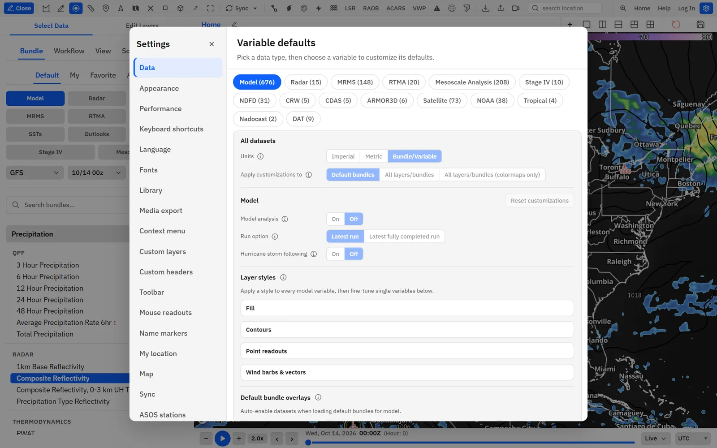717x448 pixels.
Task: Click the hurricane symbol icon
Action: [x=289, y=8]
